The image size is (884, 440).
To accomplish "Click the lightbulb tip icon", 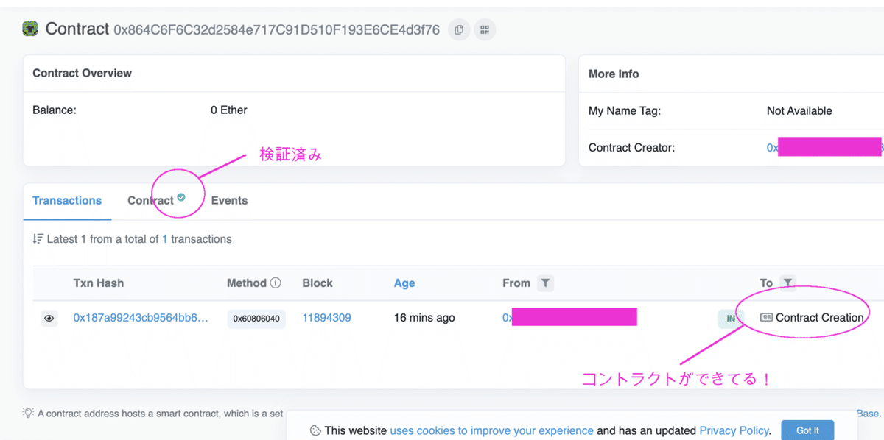I will click(28, 414).
